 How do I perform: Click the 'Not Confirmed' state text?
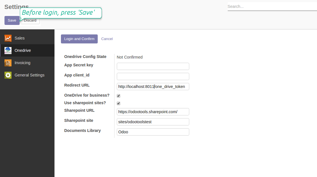[130, 57]
